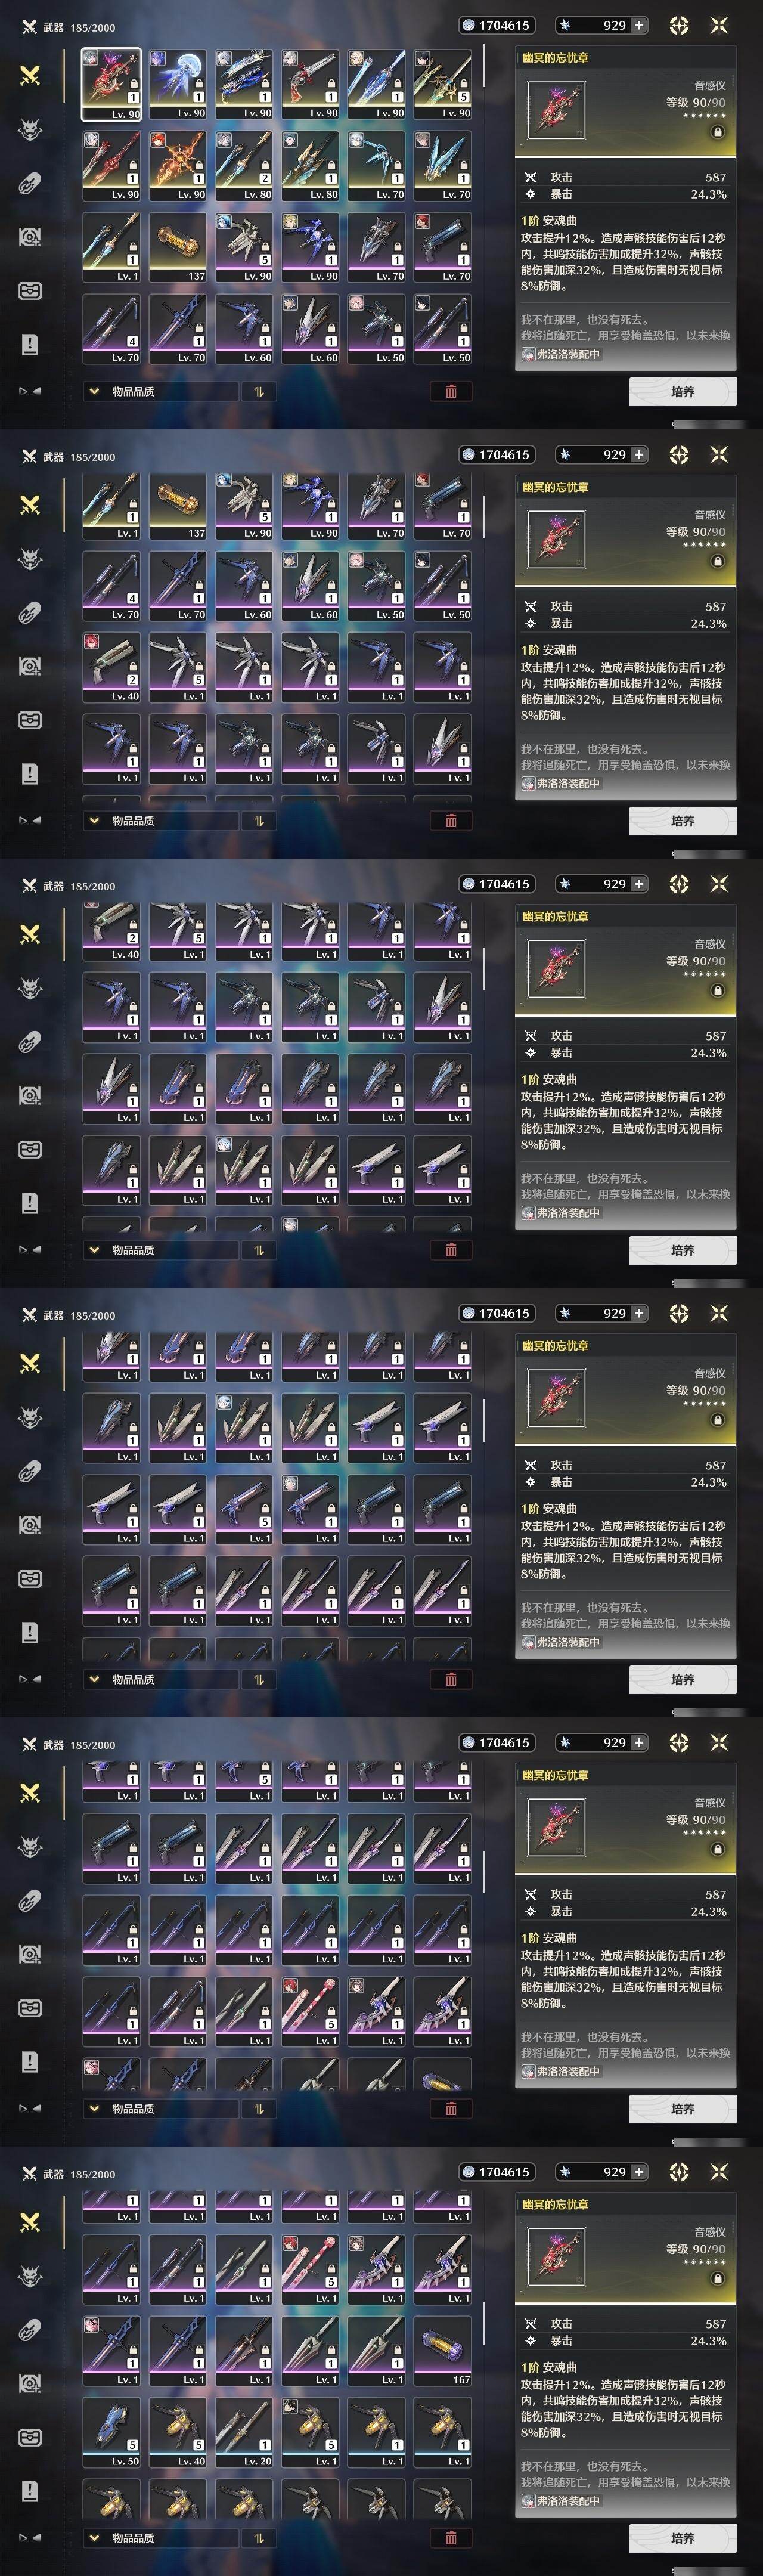
Task: Choose the Lv. 80 weapon with count 2
Action: tap(244, 166)
